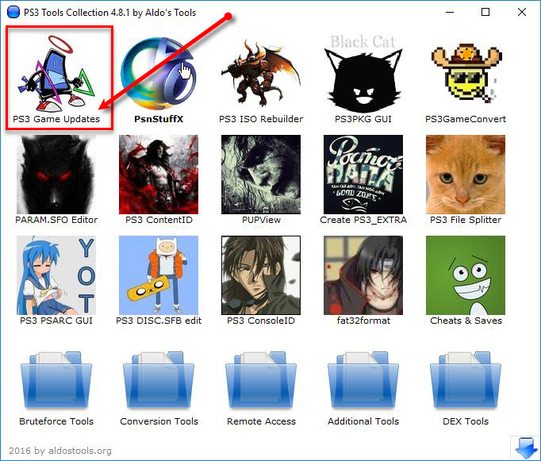Launch the PS3 File Splitter kitten icon
541x461 pixels.
click(x=466, y=175)
